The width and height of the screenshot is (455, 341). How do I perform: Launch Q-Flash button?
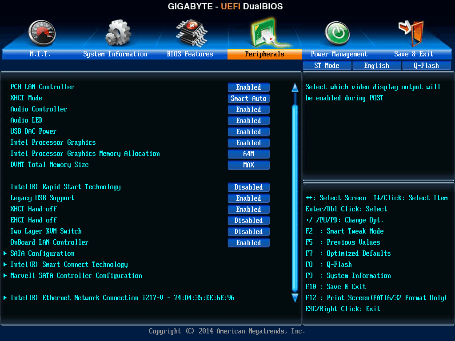426,66
